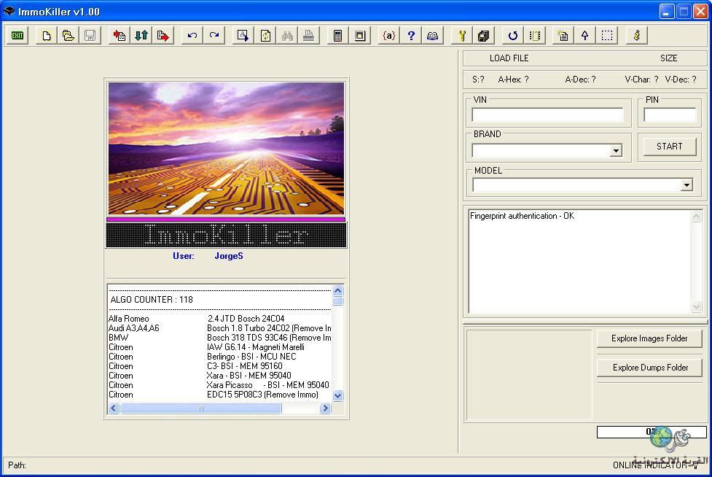Click the green up-down arrows swap icon

[141, 36]
